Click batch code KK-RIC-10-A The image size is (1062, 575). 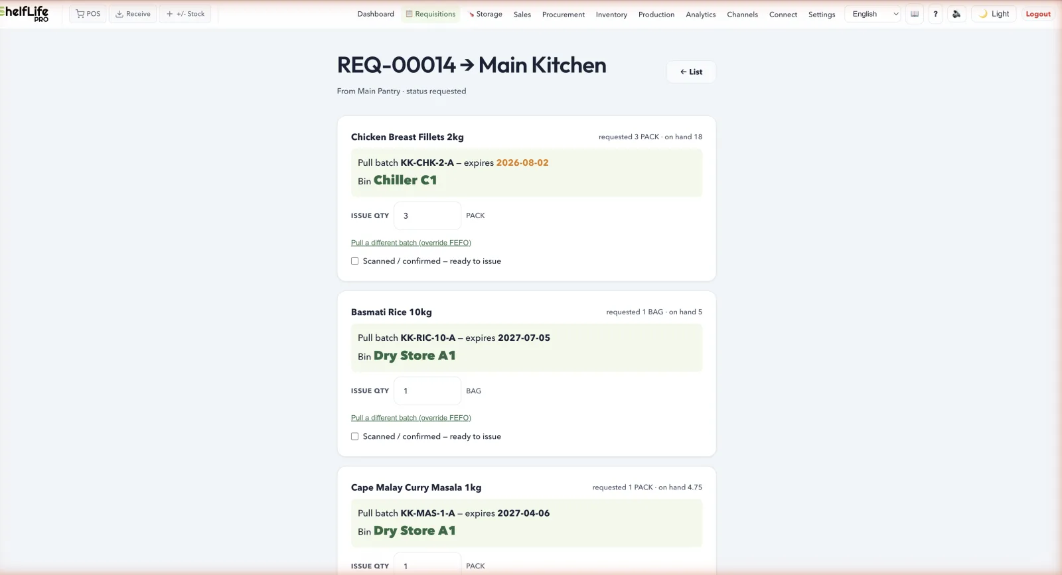[x=428, y=338]
